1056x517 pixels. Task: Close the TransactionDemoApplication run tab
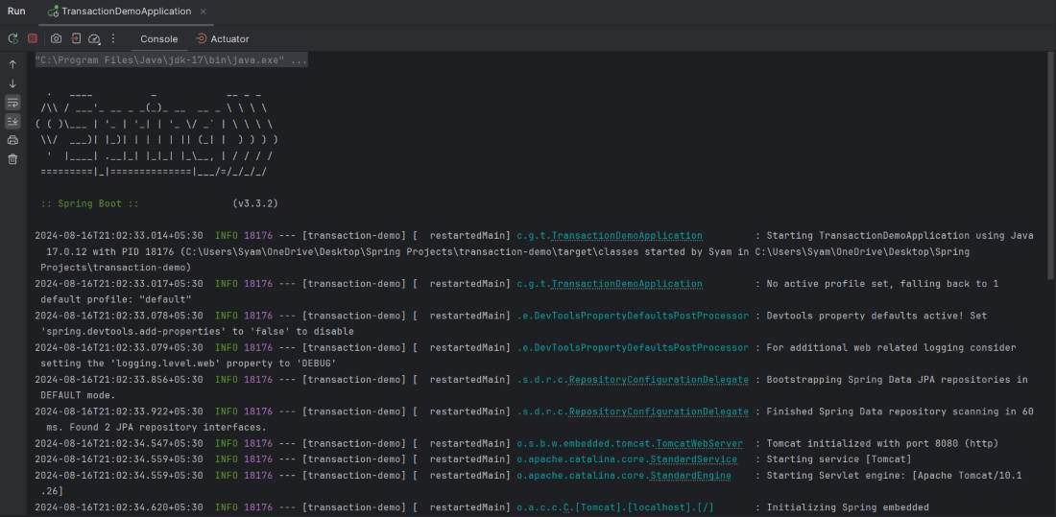point(204,12)
